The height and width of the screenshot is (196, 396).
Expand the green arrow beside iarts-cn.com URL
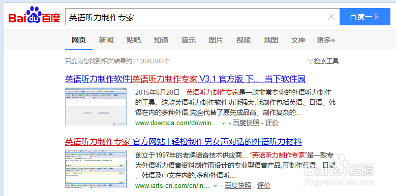(x=215, y=186)
